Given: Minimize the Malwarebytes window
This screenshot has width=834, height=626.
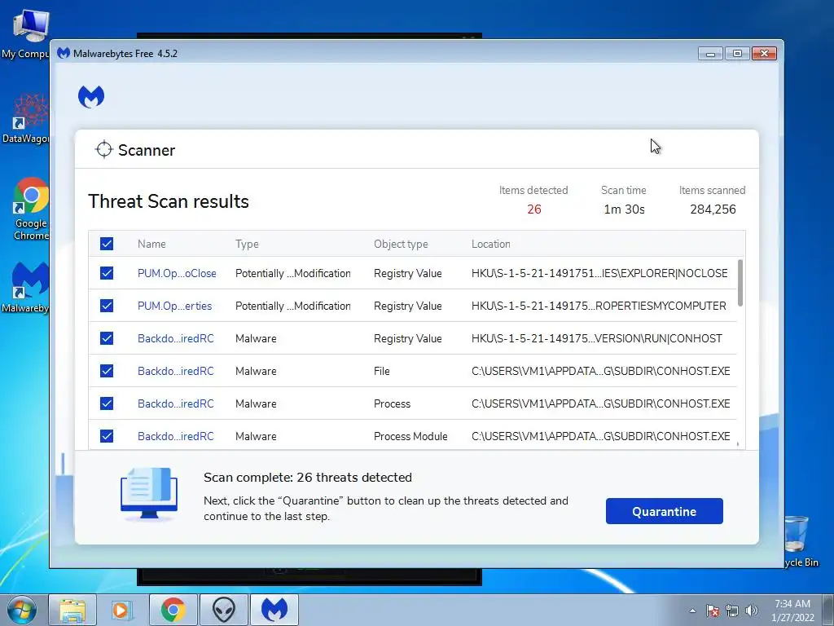Looking at the screenshot, I should (710, 53).
